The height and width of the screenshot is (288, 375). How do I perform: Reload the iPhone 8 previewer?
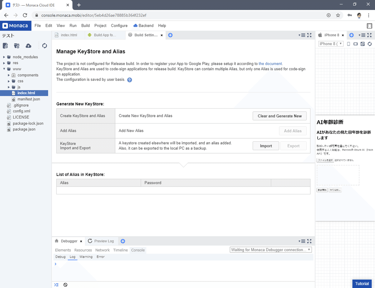(370, 44)
